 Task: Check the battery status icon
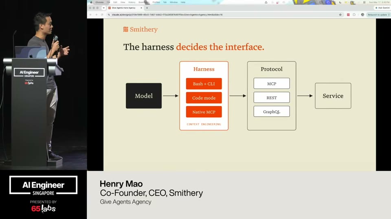pyautogui.click(x=346, y=2)
